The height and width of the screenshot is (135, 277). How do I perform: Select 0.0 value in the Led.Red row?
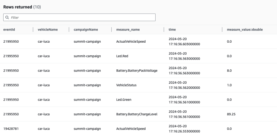point(229,56)
